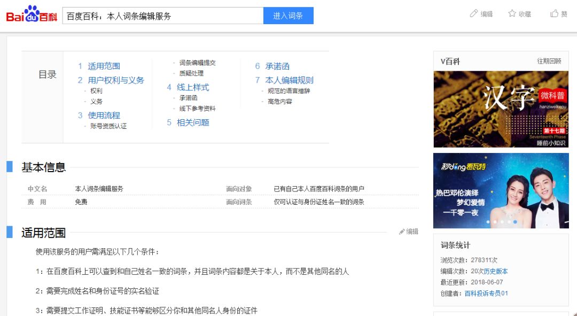This screenshot has height=316, width=577.
Task: Open 往期回顾 in V百科 panel
Action: 549,61
